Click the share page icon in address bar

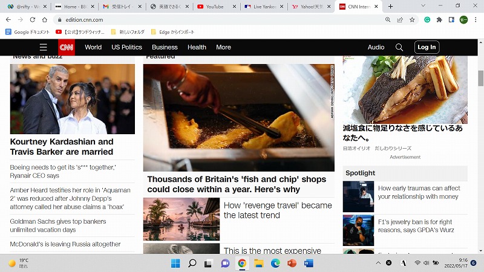[400, 19]
